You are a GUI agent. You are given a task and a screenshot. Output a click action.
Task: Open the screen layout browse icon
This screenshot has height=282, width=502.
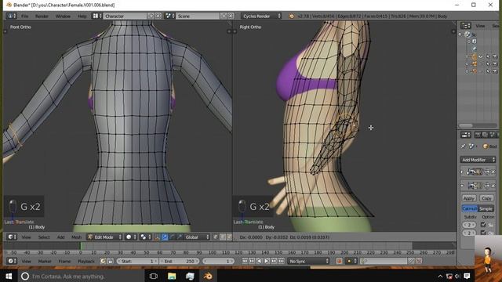(x=97, y=16)
